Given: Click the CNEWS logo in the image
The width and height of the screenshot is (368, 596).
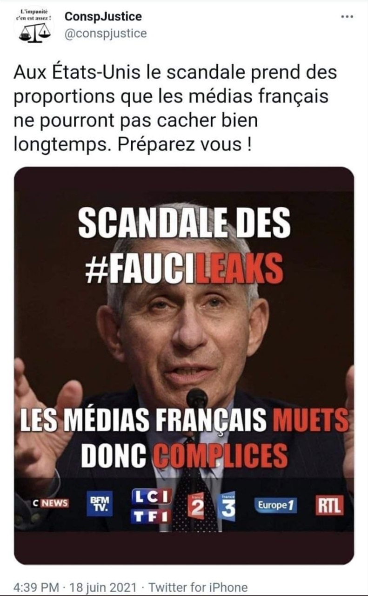Looking at the screenshot, I should (50, 503).
